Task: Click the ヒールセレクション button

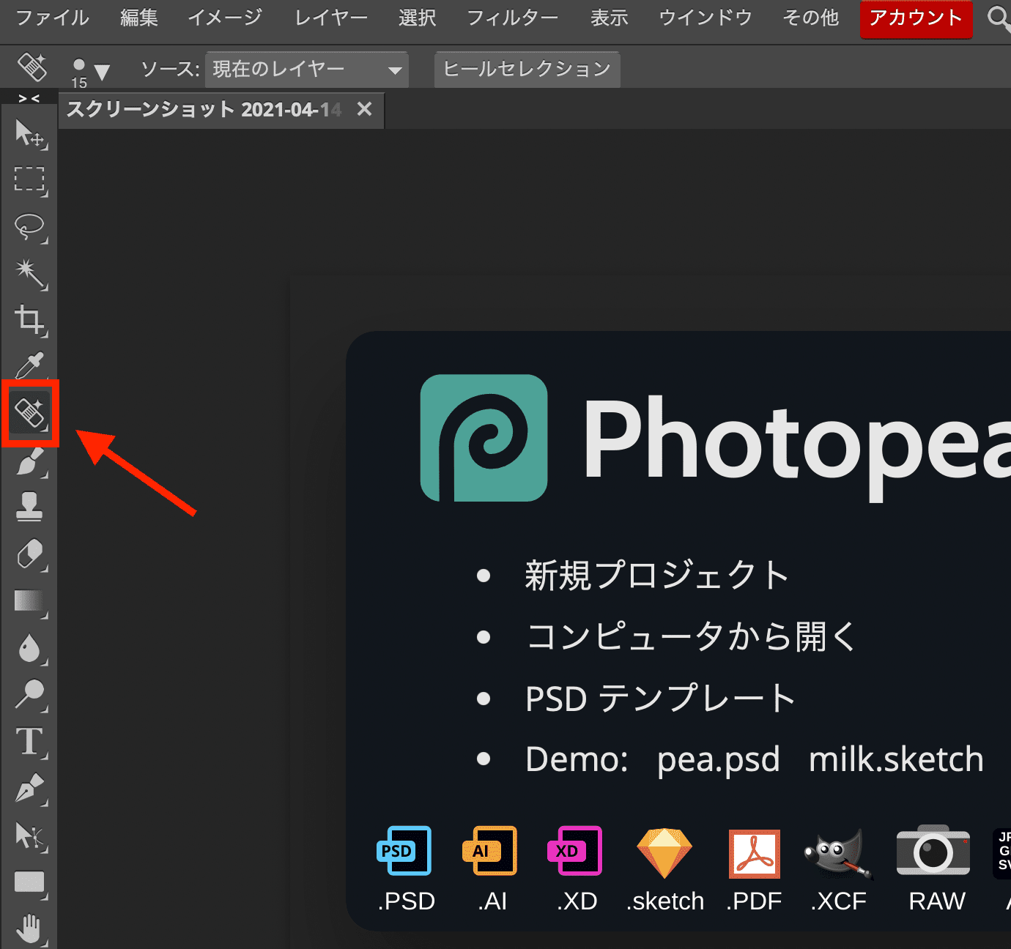Action: tap(527, 70)
